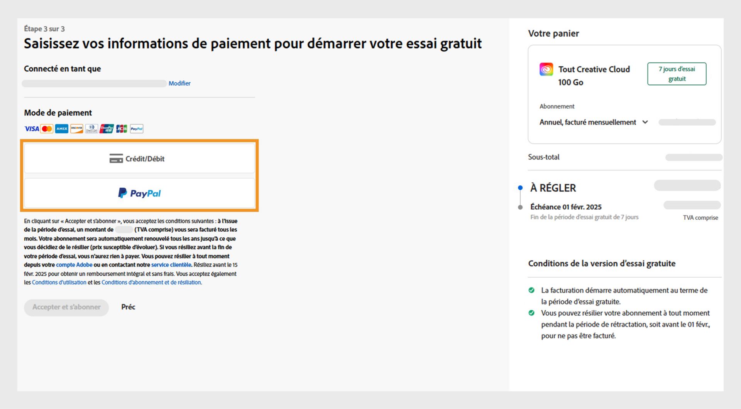Image resolution: width=741 pixels, height=409 pixels.
Task: Click the Mode de paiement heading
Action: (58, 113)
